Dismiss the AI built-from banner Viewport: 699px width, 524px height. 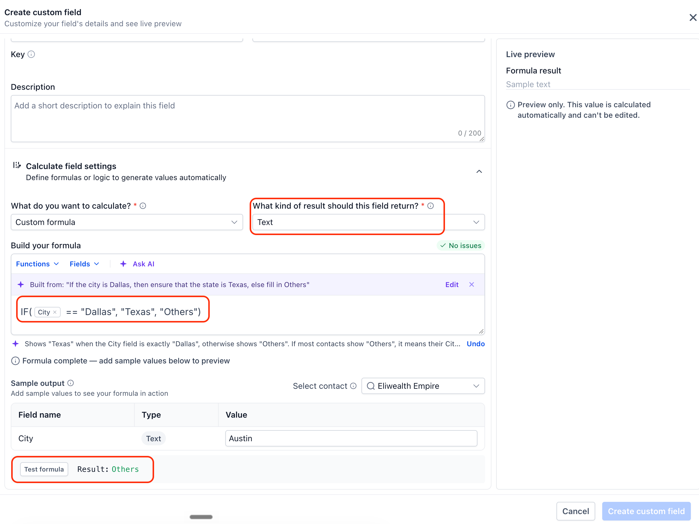click(x=471, y=284)
